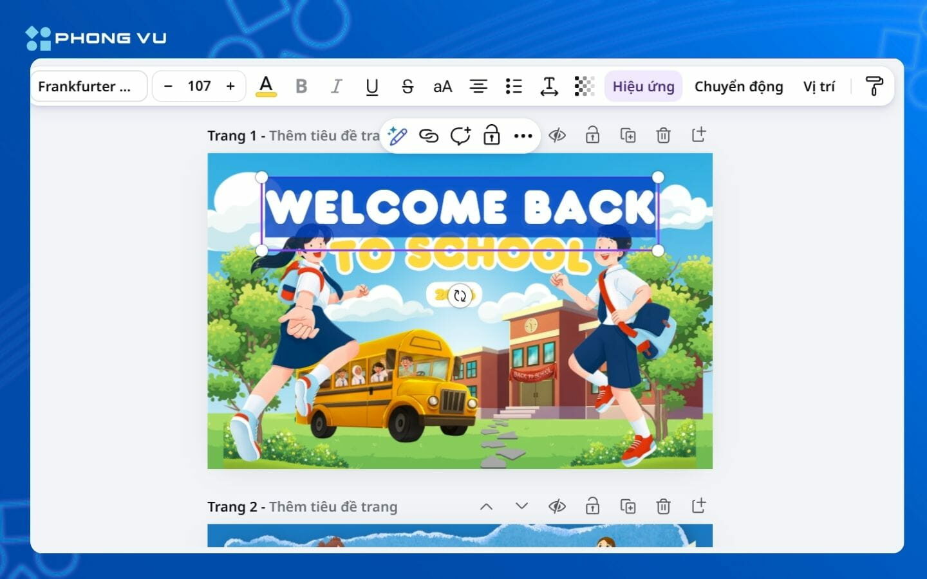
Task: Open letter and line spacing options
Action: pyautogui.click(x=549, y=86)
